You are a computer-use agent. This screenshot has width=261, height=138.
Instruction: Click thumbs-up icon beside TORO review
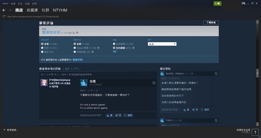[162, 120]
